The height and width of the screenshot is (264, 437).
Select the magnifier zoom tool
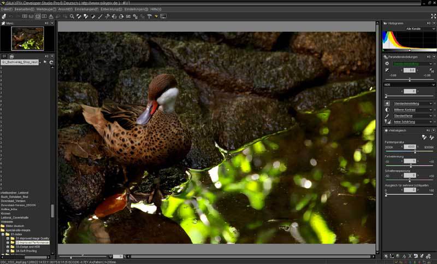click(x=72, y=16)
